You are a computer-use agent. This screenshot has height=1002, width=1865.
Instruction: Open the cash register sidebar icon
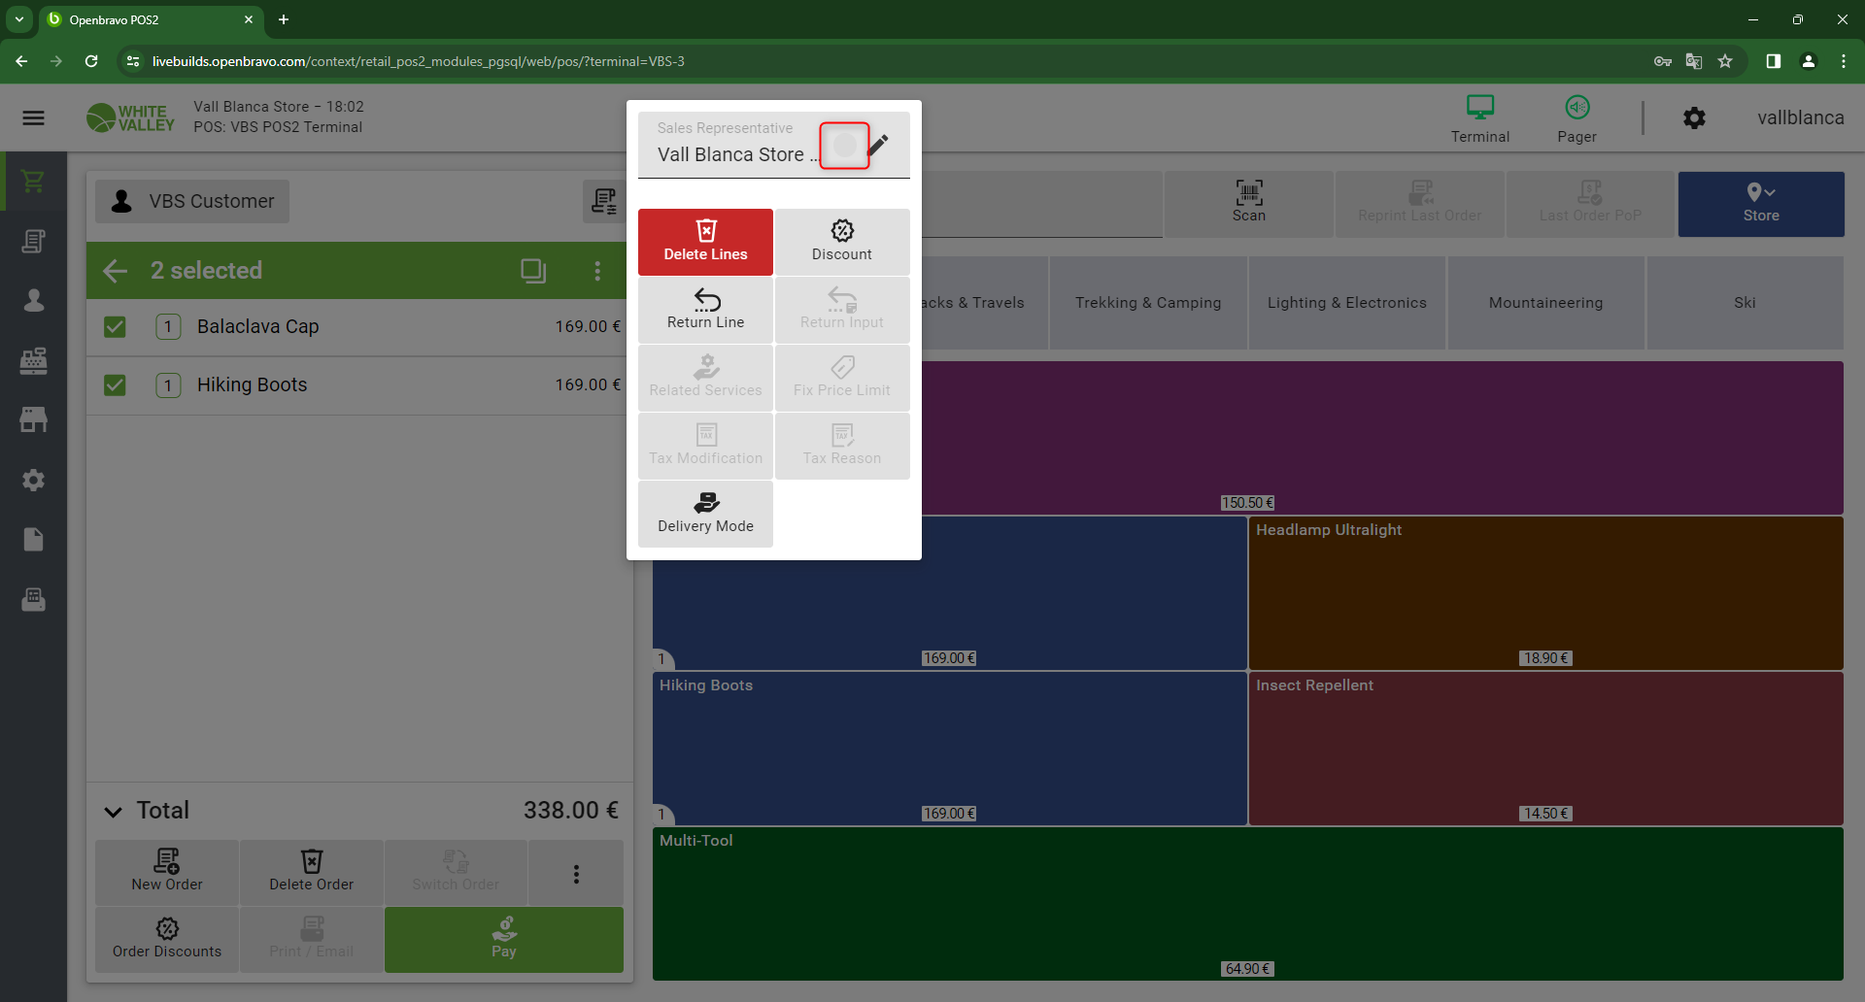pyautogui.click(x=34, y=360)
